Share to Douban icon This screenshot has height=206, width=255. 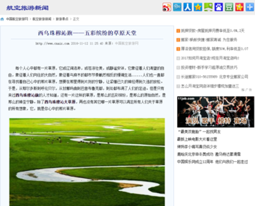click(x=229, y=7)
